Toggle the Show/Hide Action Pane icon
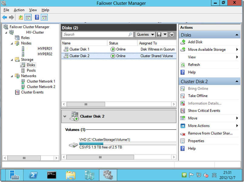Screen dimensions: 244x182 [44, 17]
